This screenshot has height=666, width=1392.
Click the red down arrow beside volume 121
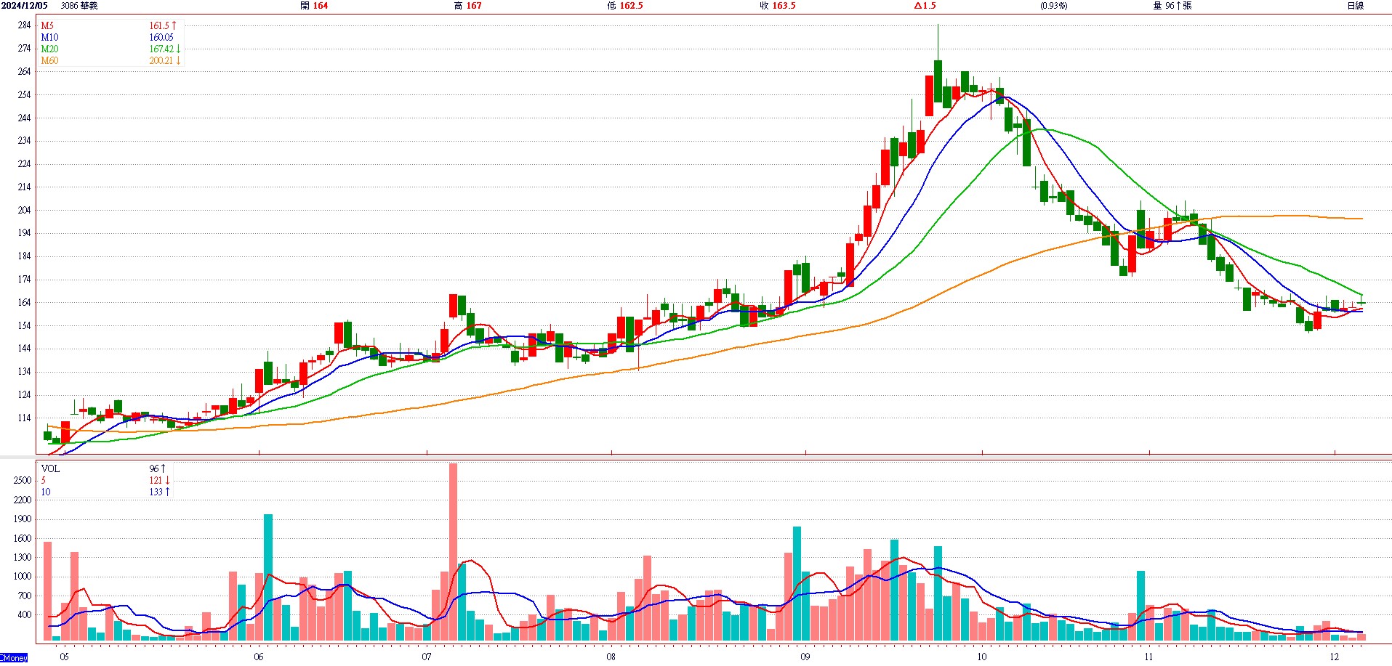(x=167, y=480)
